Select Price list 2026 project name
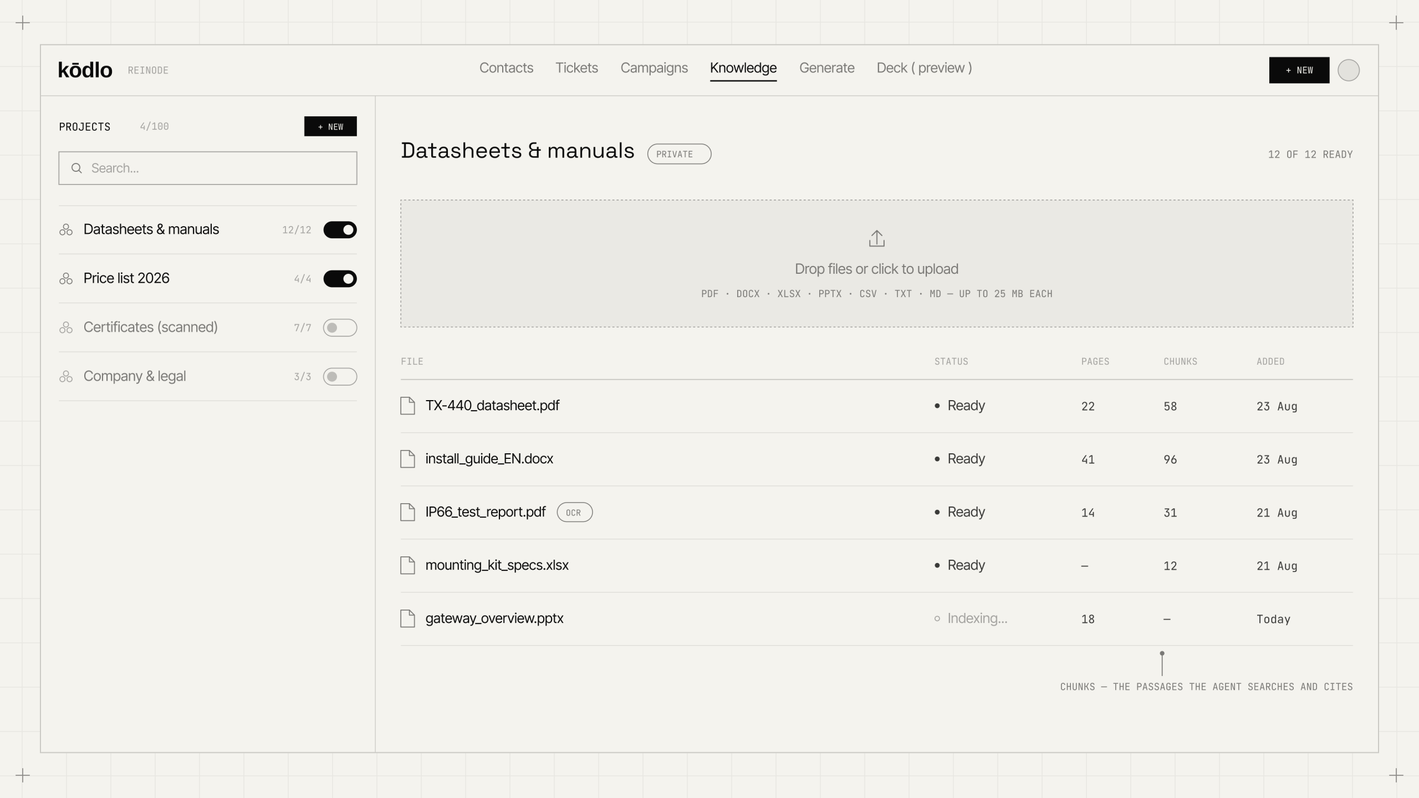Viewport: 1419px width, 798px height. (x=126, y=278)
